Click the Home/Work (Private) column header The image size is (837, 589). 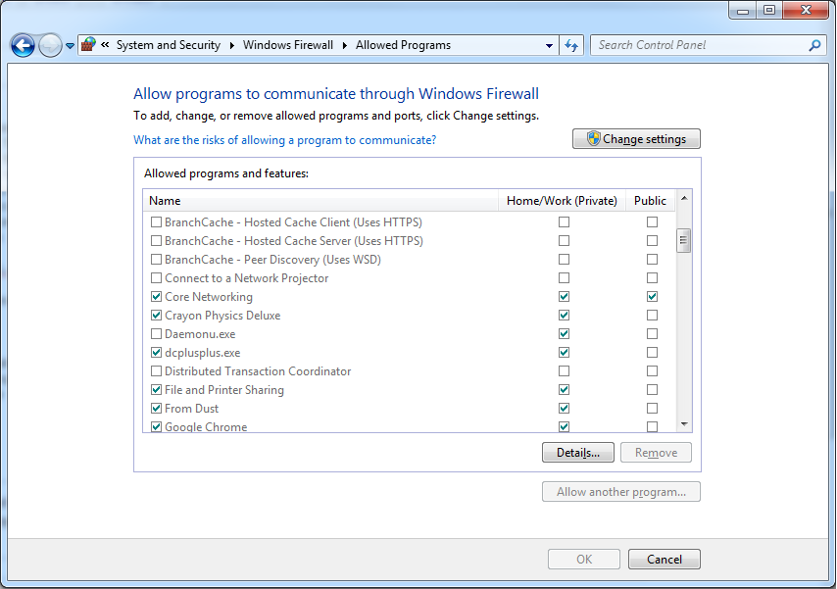563,201
